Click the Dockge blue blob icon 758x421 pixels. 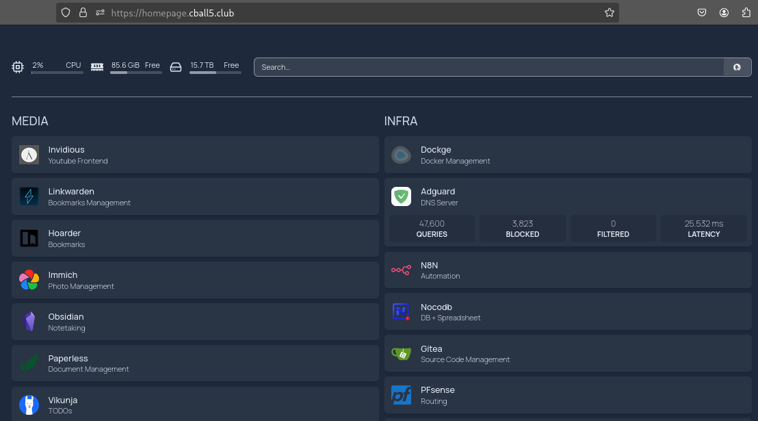click(x=402, y=155)
